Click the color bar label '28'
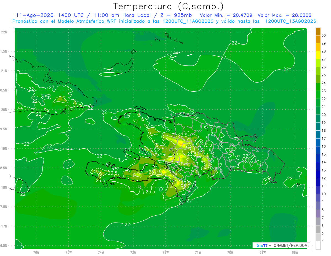 [x=324, y=51]
